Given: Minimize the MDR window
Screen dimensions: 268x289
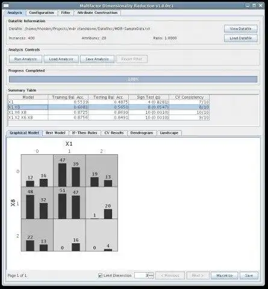Looking at the screenshot, I should [248, 5].
